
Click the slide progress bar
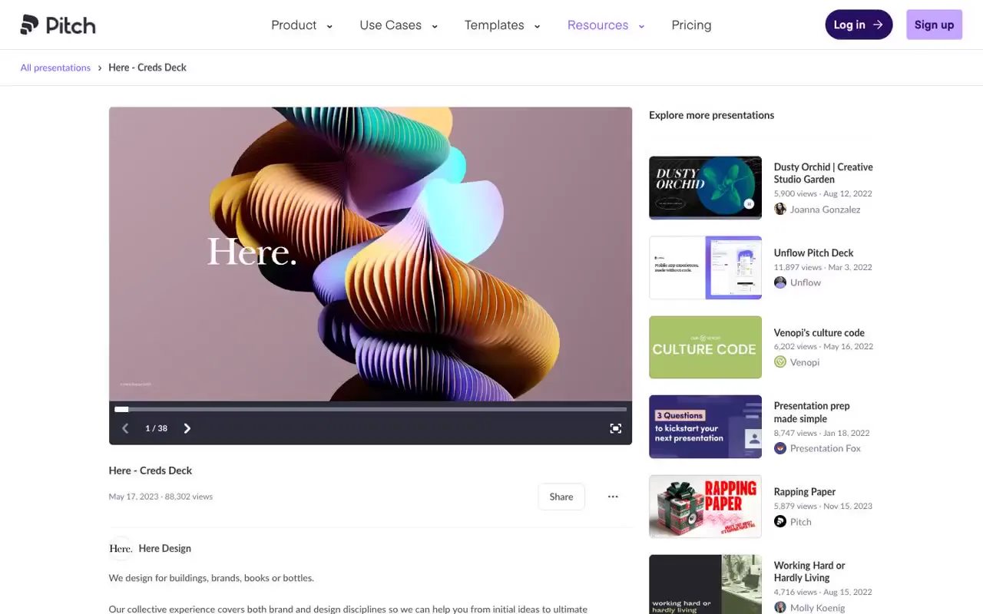pyautogui.click(x=370, y=409)
